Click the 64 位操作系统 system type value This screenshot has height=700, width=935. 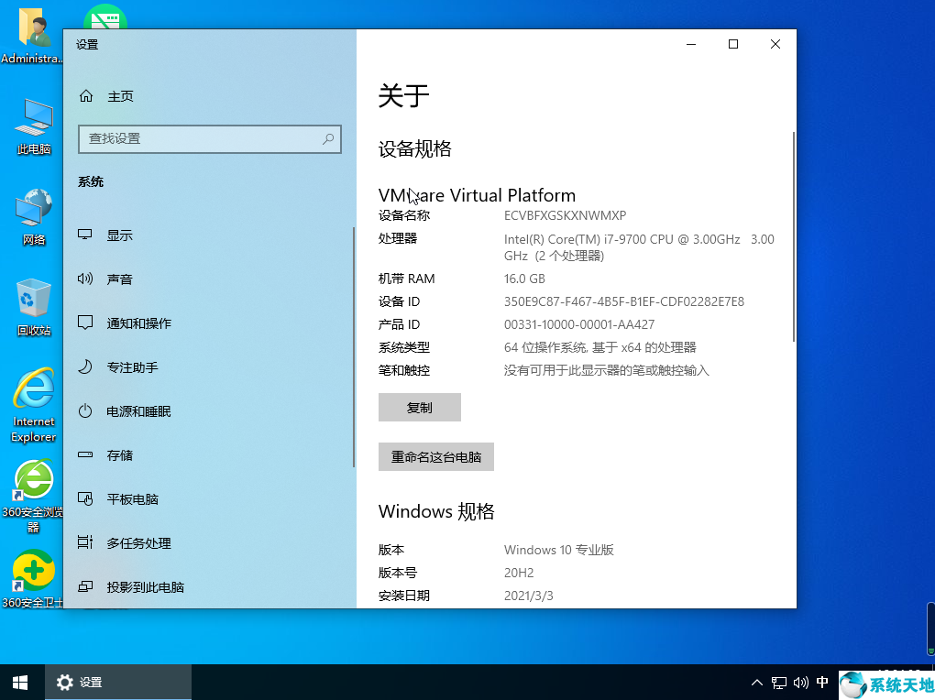pyautogui.click(x=599, y=347)
